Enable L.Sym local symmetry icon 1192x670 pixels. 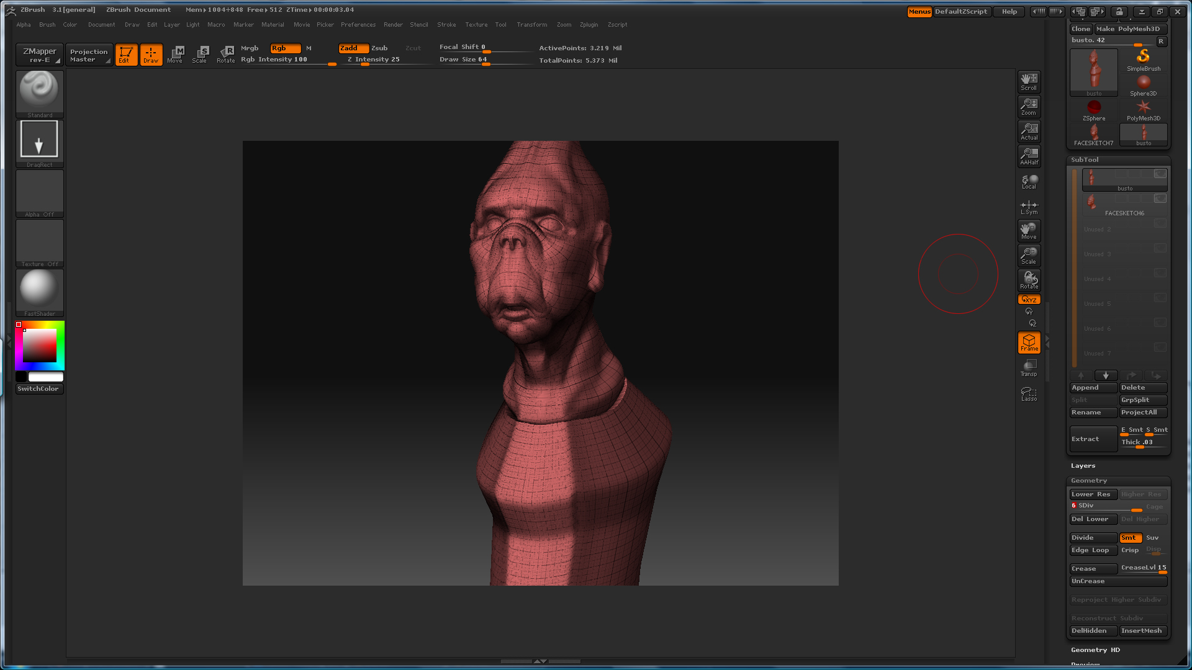1029,207
